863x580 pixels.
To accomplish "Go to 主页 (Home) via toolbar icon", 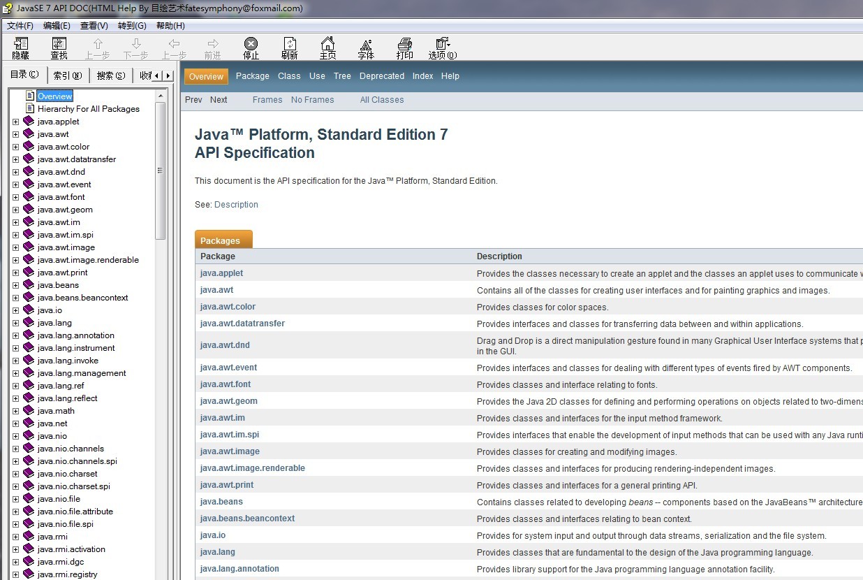I will tap(327, 43).
